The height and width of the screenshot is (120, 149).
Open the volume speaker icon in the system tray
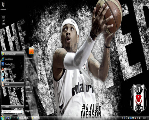(140, 118)
